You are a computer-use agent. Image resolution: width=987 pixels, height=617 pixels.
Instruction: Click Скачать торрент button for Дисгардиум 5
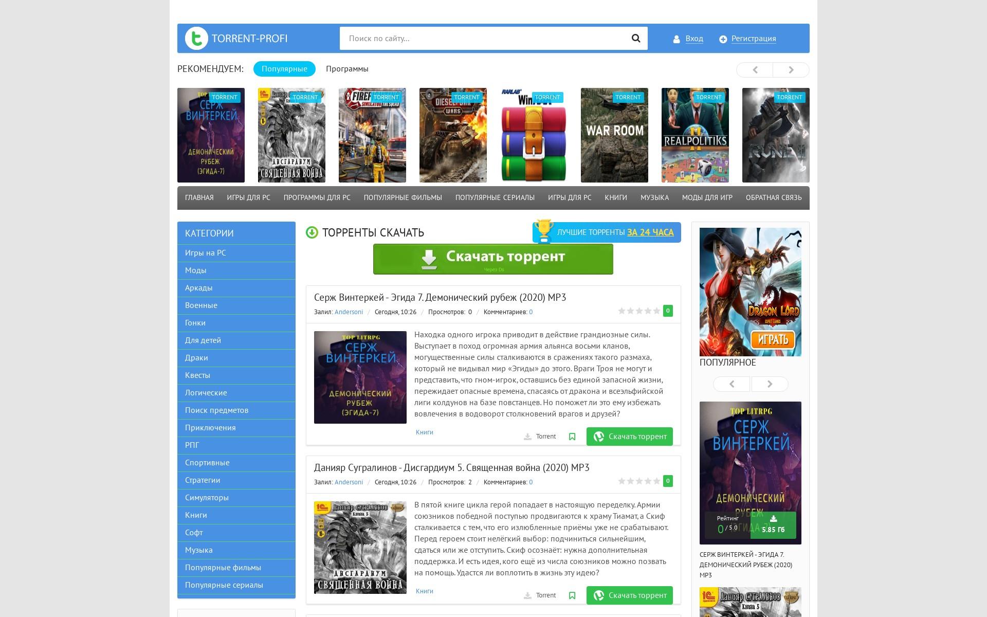click(629, 595)
